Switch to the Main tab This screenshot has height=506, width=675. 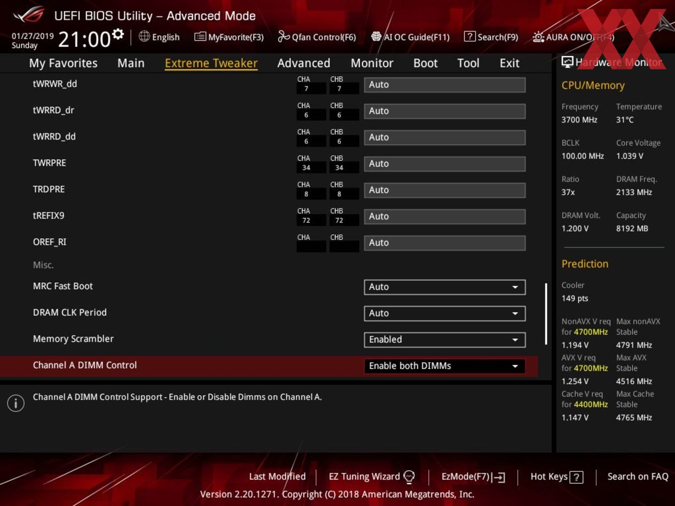131,63
